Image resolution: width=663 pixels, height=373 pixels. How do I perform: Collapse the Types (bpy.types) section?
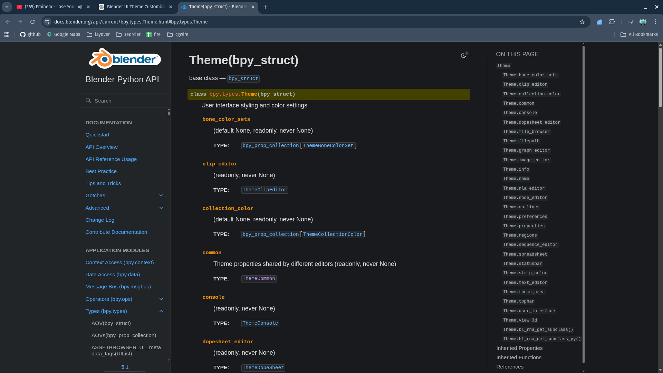[161, 311]
